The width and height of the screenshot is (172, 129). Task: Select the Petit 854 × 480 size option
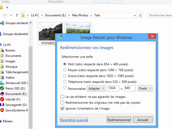click(65, 64)
